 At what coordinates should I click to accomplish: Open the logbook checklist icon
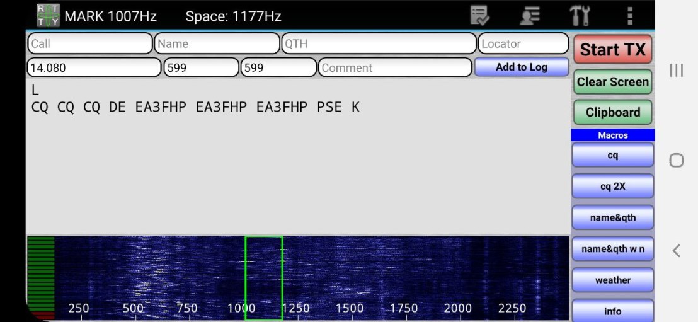(480, 16)
